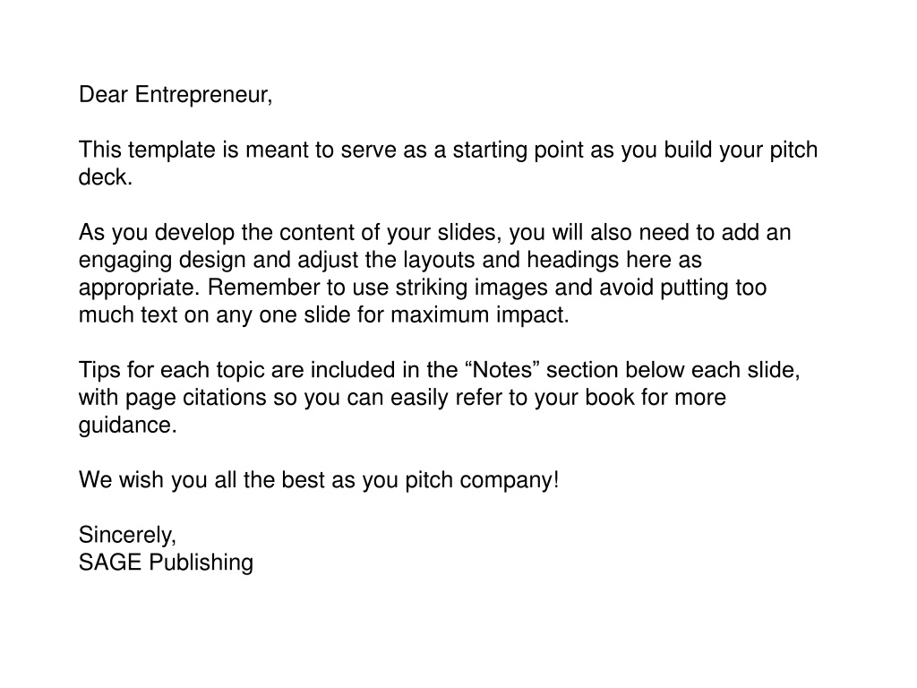Click the closing word 'Sincerely,'
The width and height of the screenshot is (917, 688).
(x=127, y=536)
